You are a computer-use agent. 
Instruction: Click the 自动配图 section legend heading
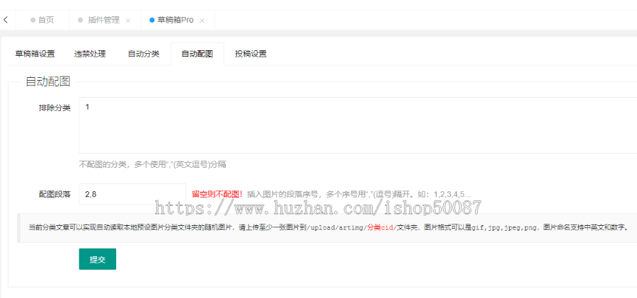tap(48, 81)
